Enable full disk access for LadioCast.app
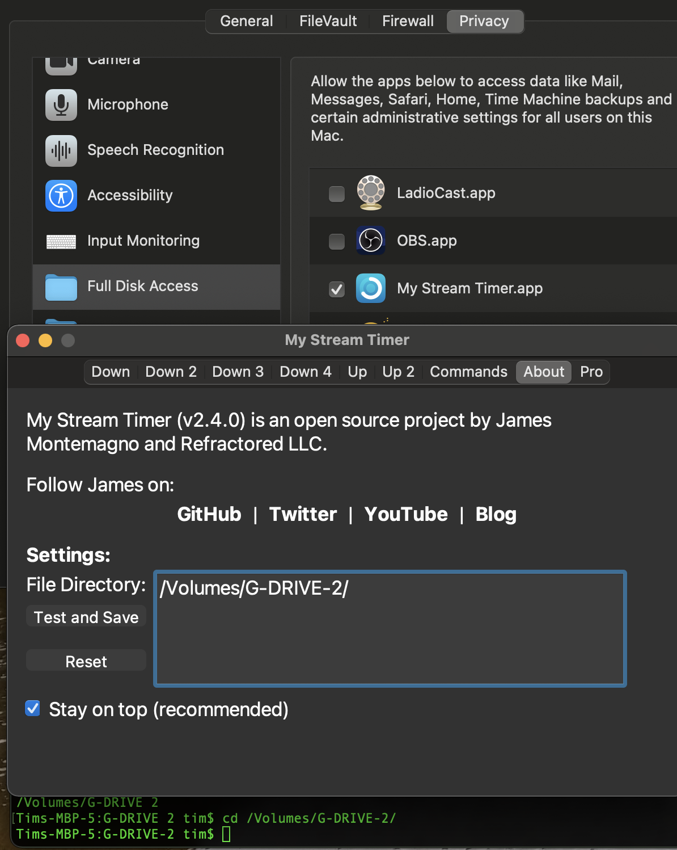 point(336,193)
